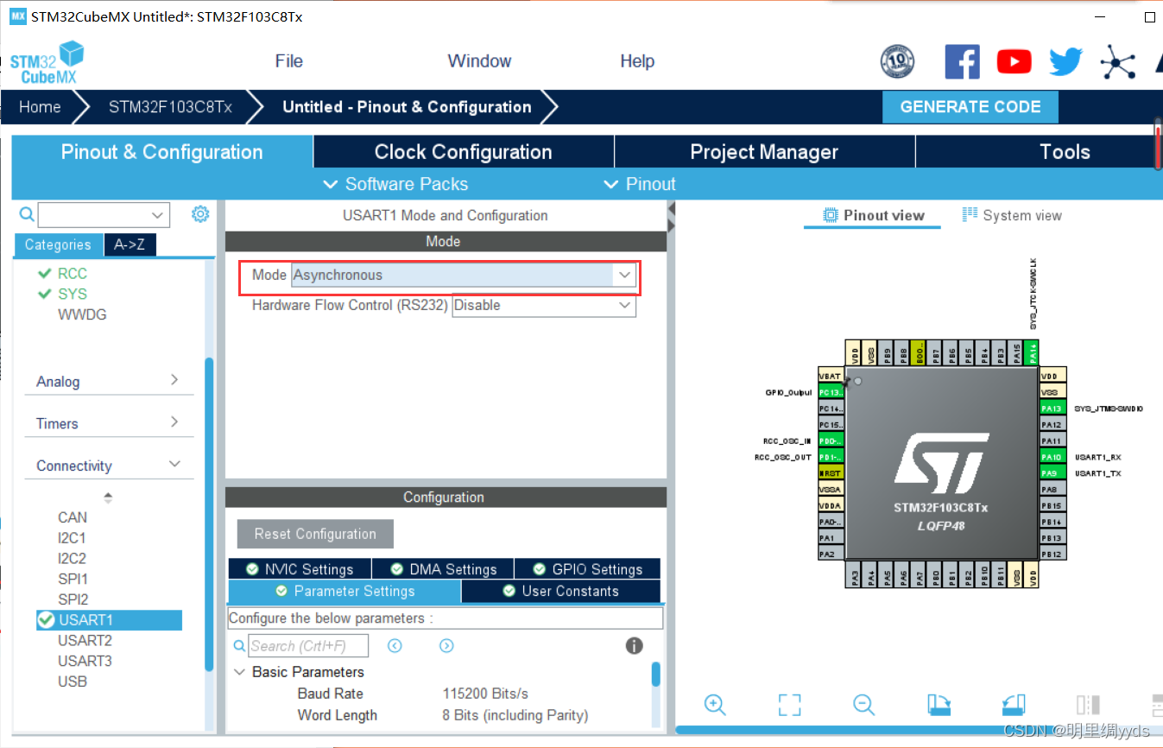Viewport: 1163px width, 748px height.
Task: Open the NVIC Settings tab
Action: point(300,569)
